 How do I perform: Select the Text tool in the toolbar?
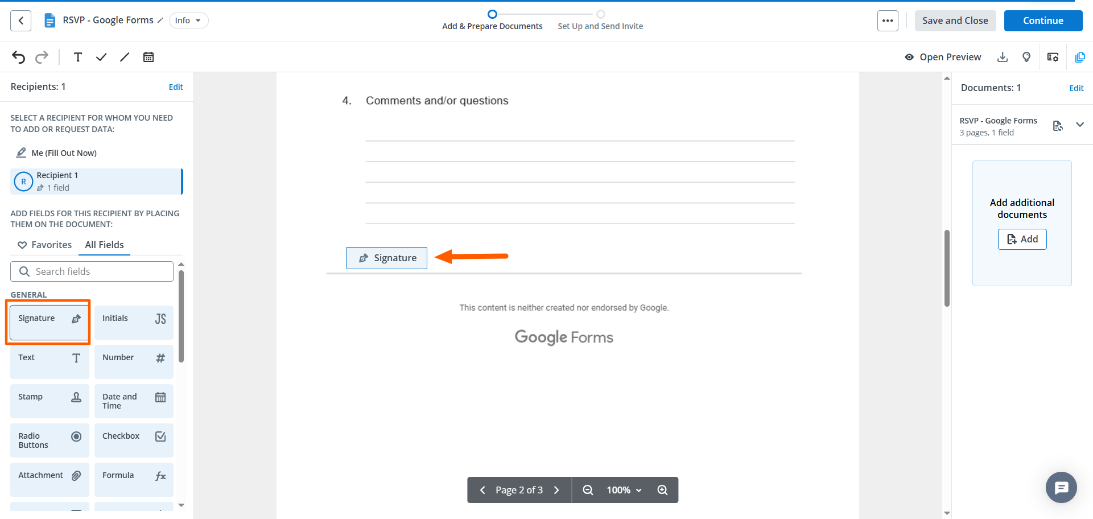coord(78,57)
